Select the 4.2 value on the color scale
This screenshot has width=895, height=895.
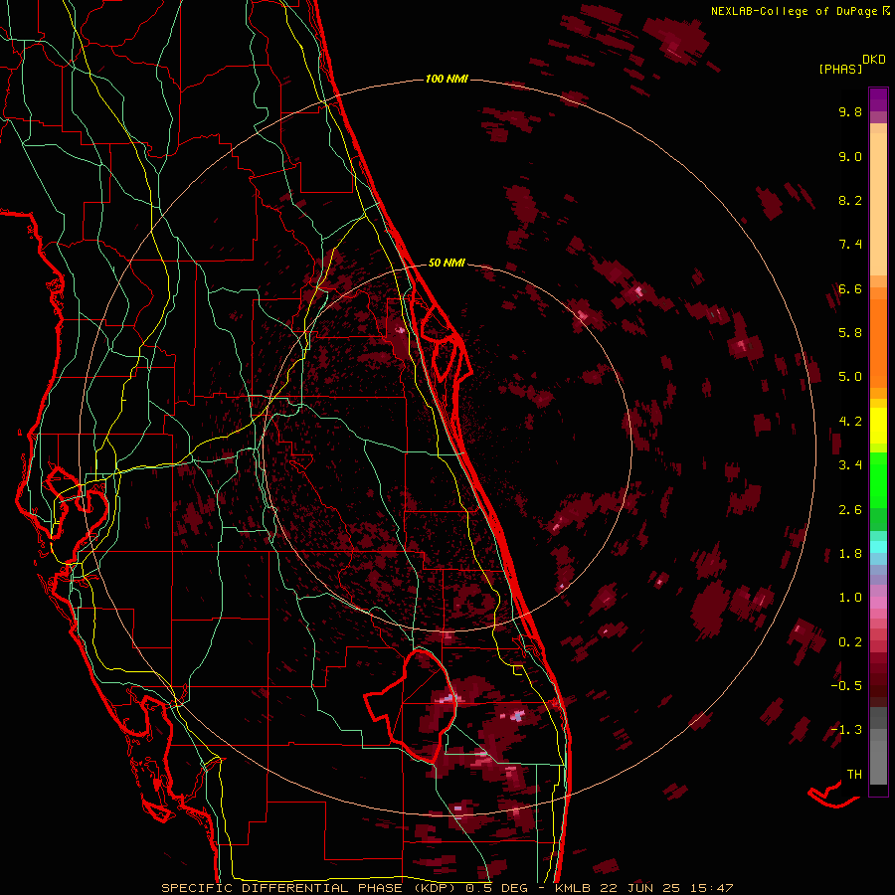[850, 422]
